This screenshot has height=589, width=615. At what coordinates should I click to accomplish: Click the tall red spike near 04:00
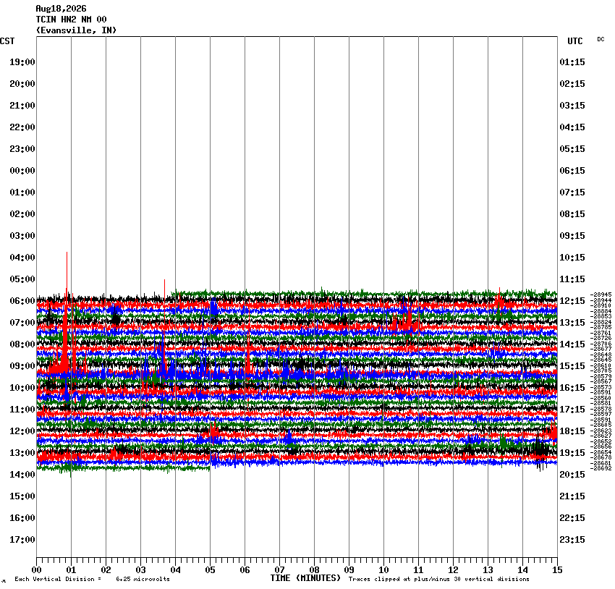(67, 271)
